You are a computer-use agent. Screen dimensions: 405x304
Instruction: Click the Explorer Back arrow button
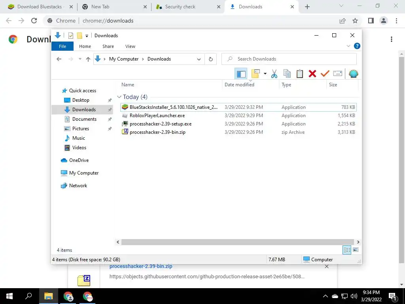coord(59,59)
